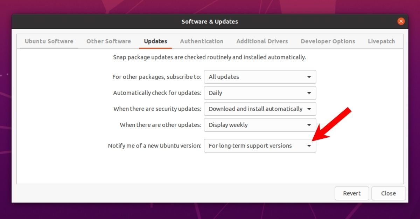Open the Livepatch tab

[x=381, y=41]
